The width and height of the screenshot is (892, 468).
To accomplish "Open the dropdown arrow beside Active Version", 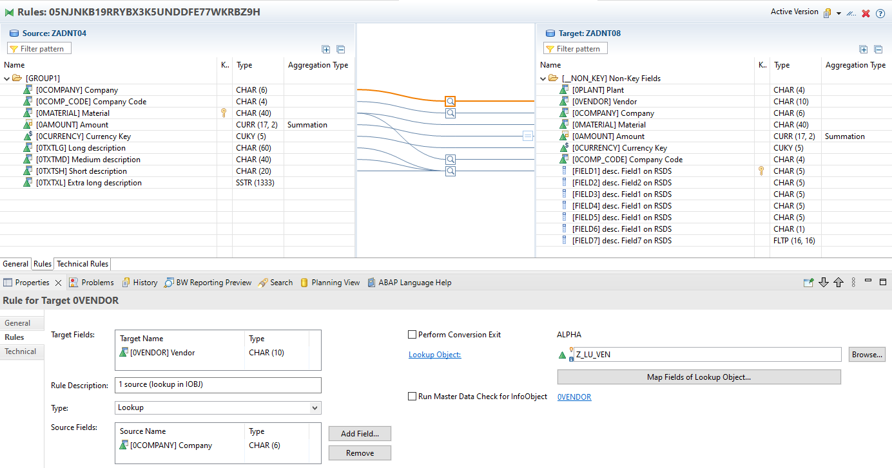I will tap(839, 14).
